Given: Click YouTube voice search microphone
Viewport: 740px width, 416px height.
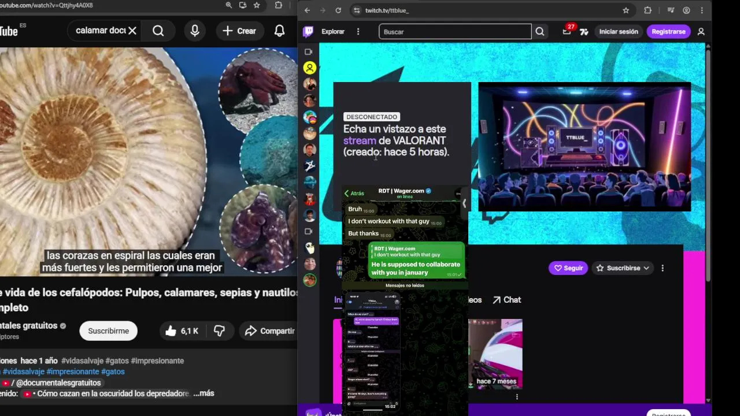Looking at the screenshot, I should [x=195, y=31].
